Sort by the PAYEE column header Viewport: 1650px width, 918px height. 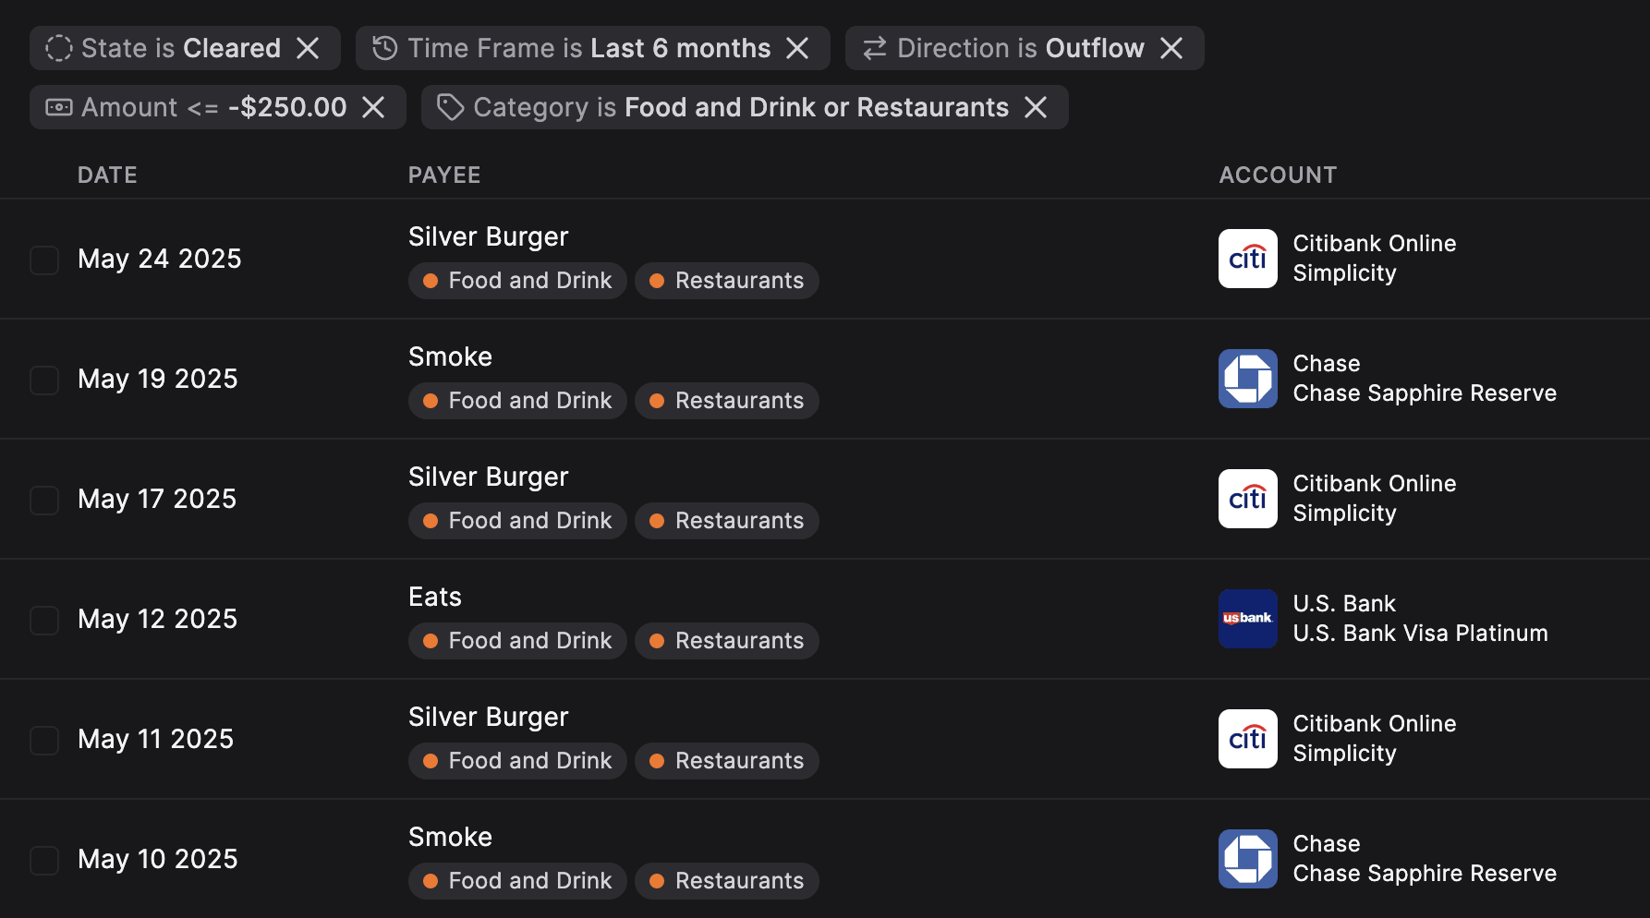click(444, 175)
